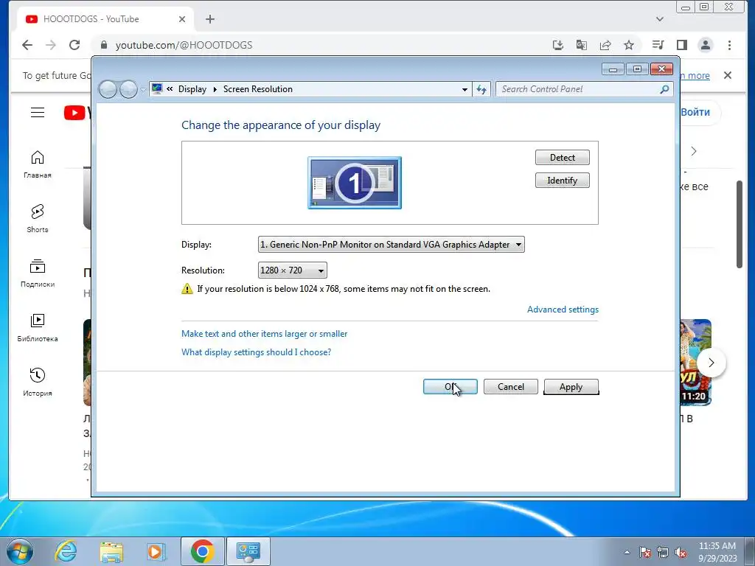
Task: Open Windows Media Player from the taskbar
Action: (x=156, y=551)
